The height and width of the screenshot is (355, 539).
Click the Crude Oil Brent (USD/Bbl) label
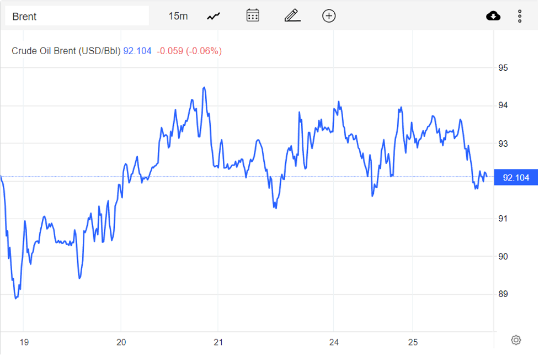pos(66,51)
